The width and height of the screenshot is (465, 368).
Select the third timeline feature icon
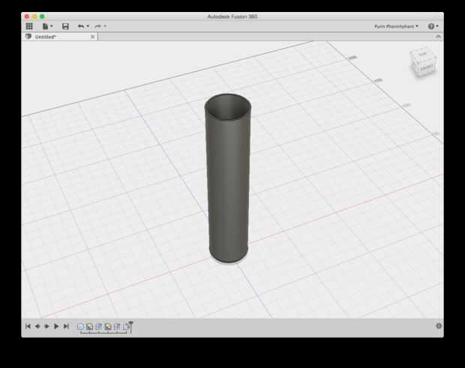99,327
